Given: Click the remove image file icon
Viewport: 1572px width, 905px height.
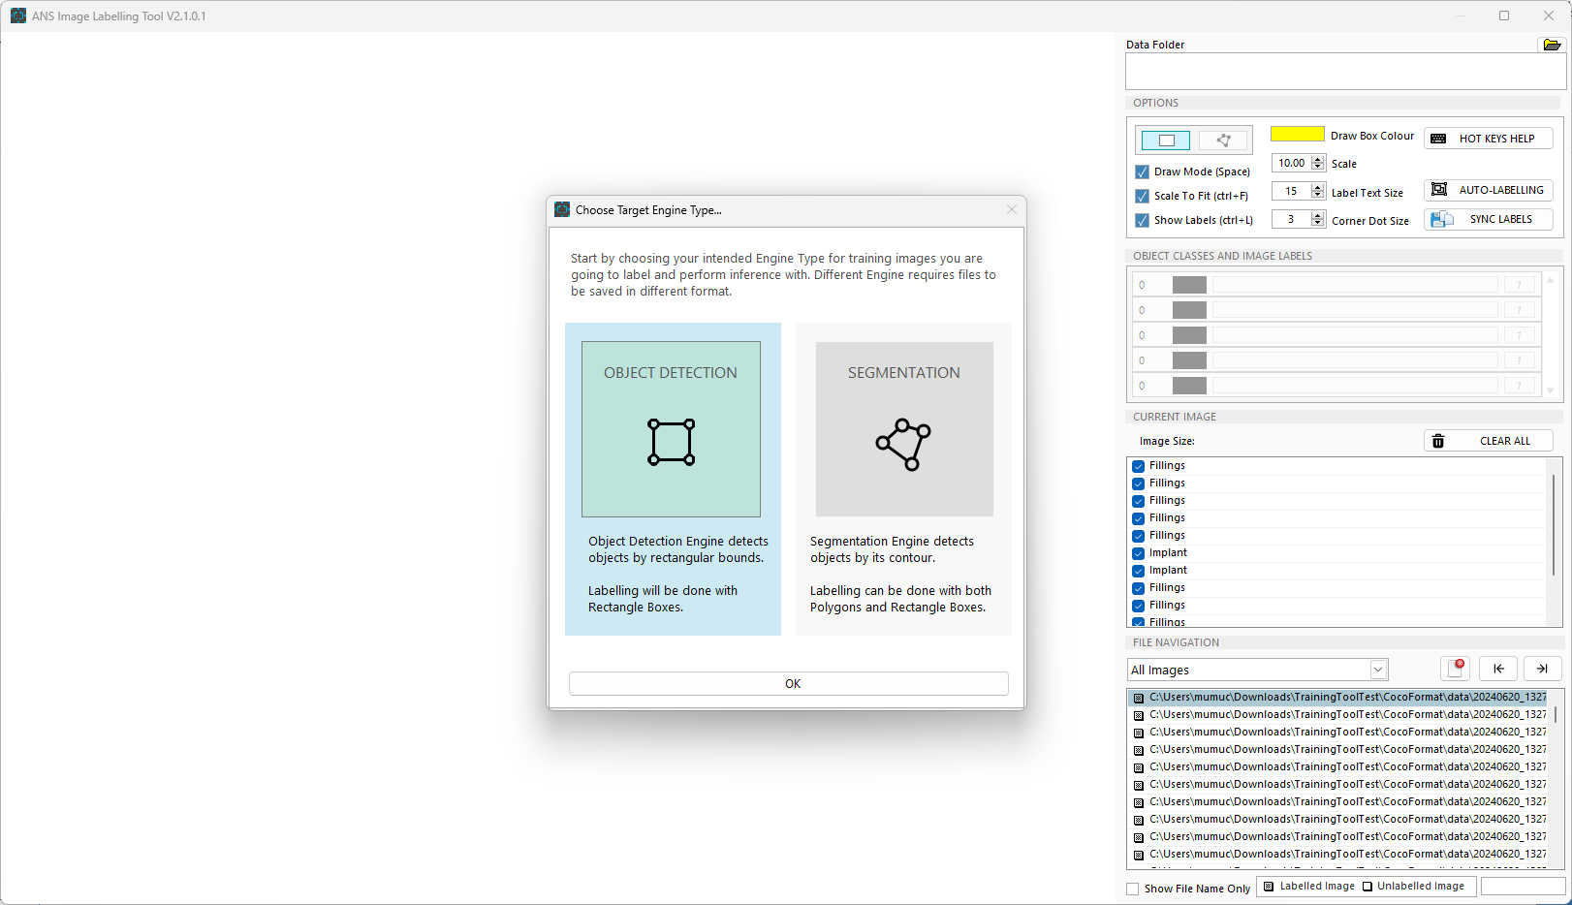Looking at the screenshot, I should [1456, 669].
